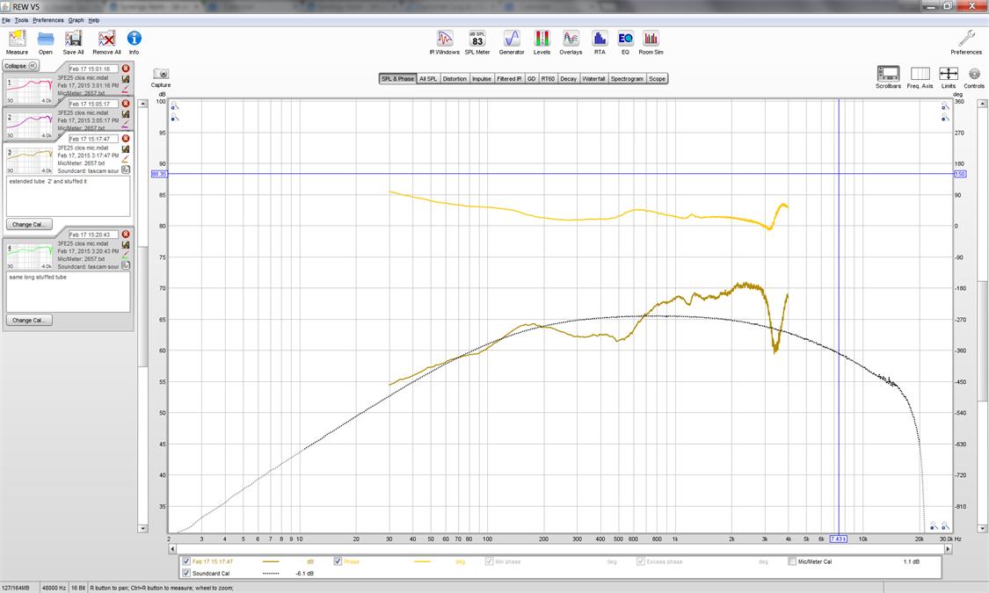Remove measurement 2 with red X
Image resolution: width=989 pixels, height=593 pixels.
tap(126, 104)
